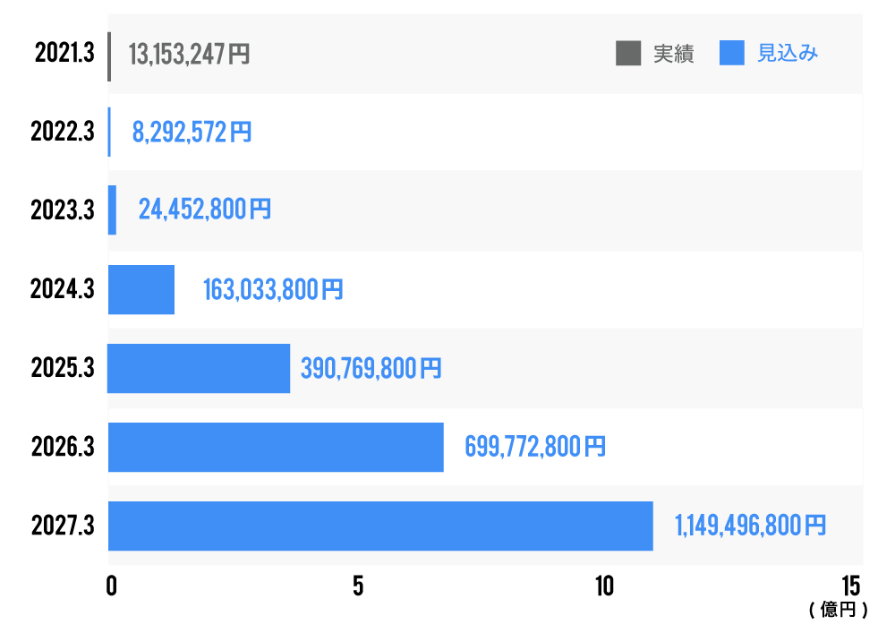This screenshot has width=895, height=633.
Task: Click the gray 実績 legend swatch
Action: tap(628, 54)
